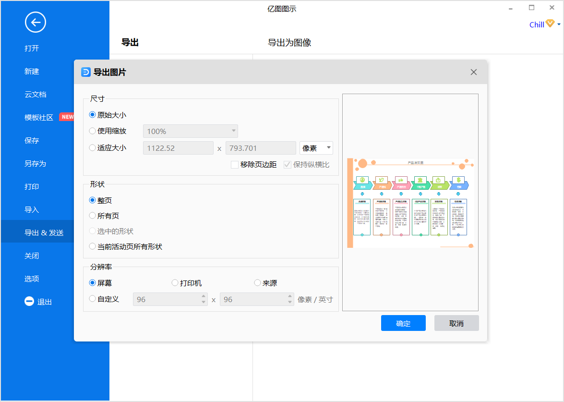564x402 pixels.
Task: Click the Chill account name
Action: [536, 24]
